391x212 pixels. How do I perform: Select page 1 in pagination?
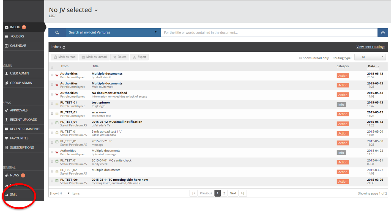point(217,193)
